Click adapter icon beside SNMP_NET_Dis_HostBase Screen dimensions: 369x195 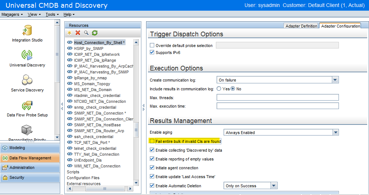click(70, 125)
